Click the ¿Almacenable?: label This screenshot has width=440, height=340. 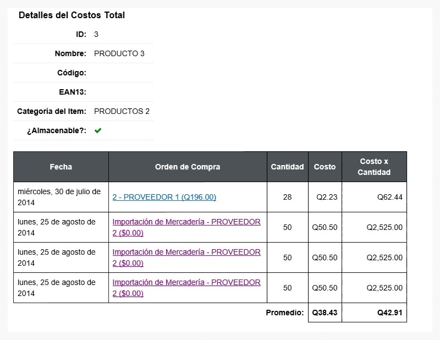[57, 130]
